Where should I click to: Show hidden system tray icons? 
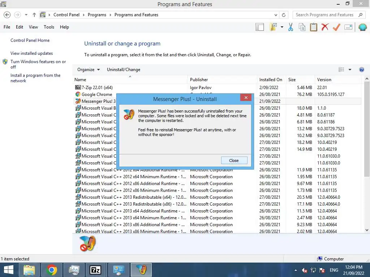(296, 270)
